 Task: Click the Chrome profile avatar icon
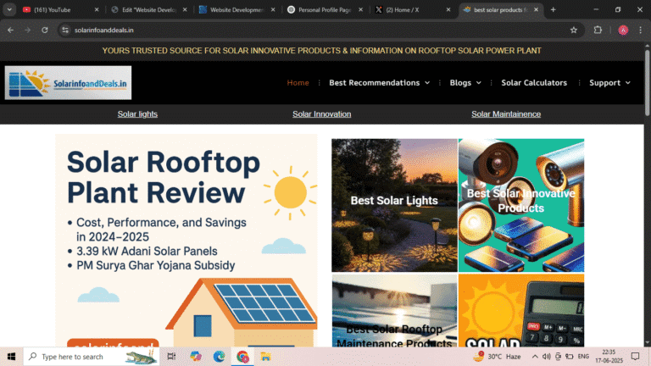coord(623,30)
